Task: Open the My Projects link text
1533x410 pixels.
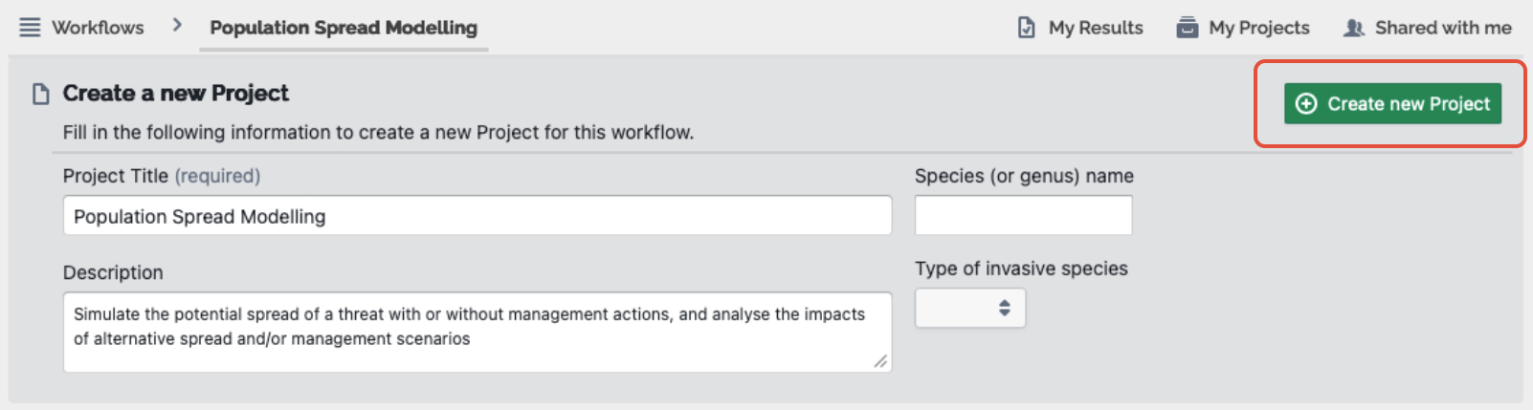Action: click(x=1259, y=28)
